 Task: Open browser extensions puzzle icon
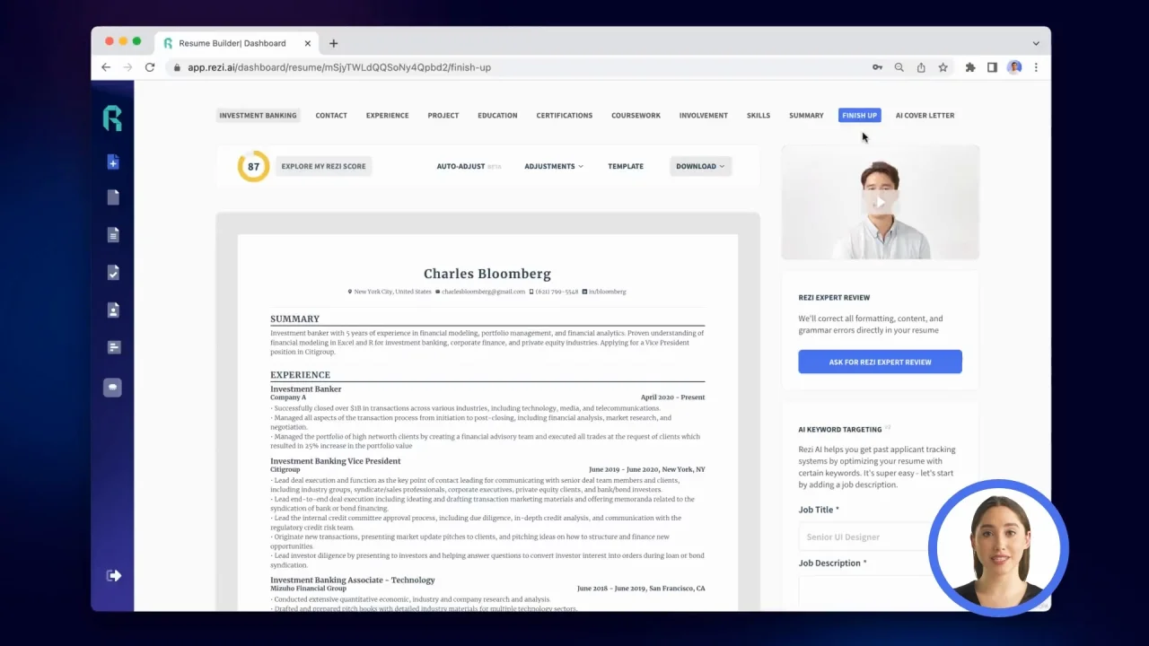(970, 67)
